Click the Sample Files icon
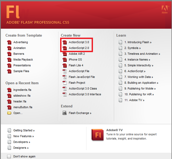 (x=9, y=71)
